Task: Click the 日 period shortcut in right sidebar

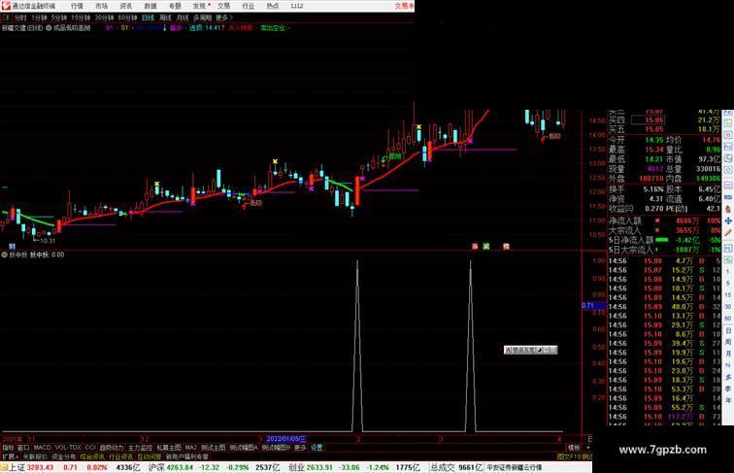Action: 728,330
